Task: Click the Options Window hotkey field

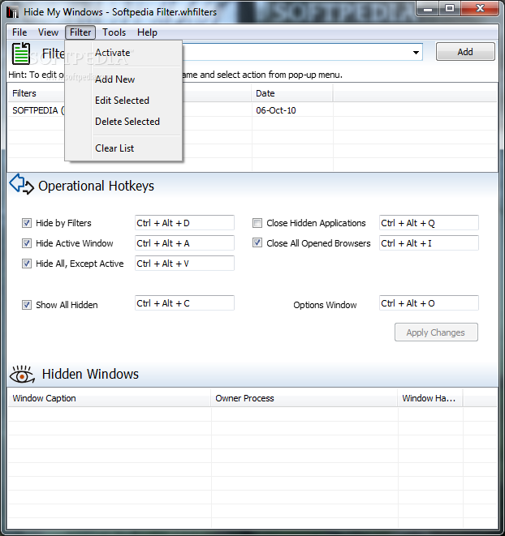Action: (429, 303)
